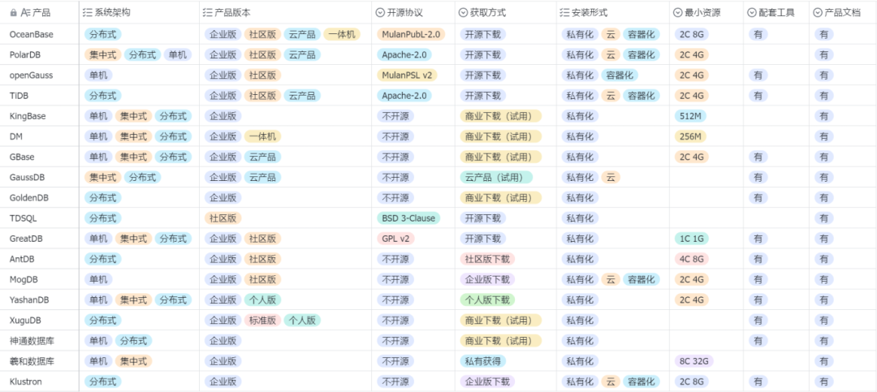Select the MogDB product cell

tap(40, 279)
